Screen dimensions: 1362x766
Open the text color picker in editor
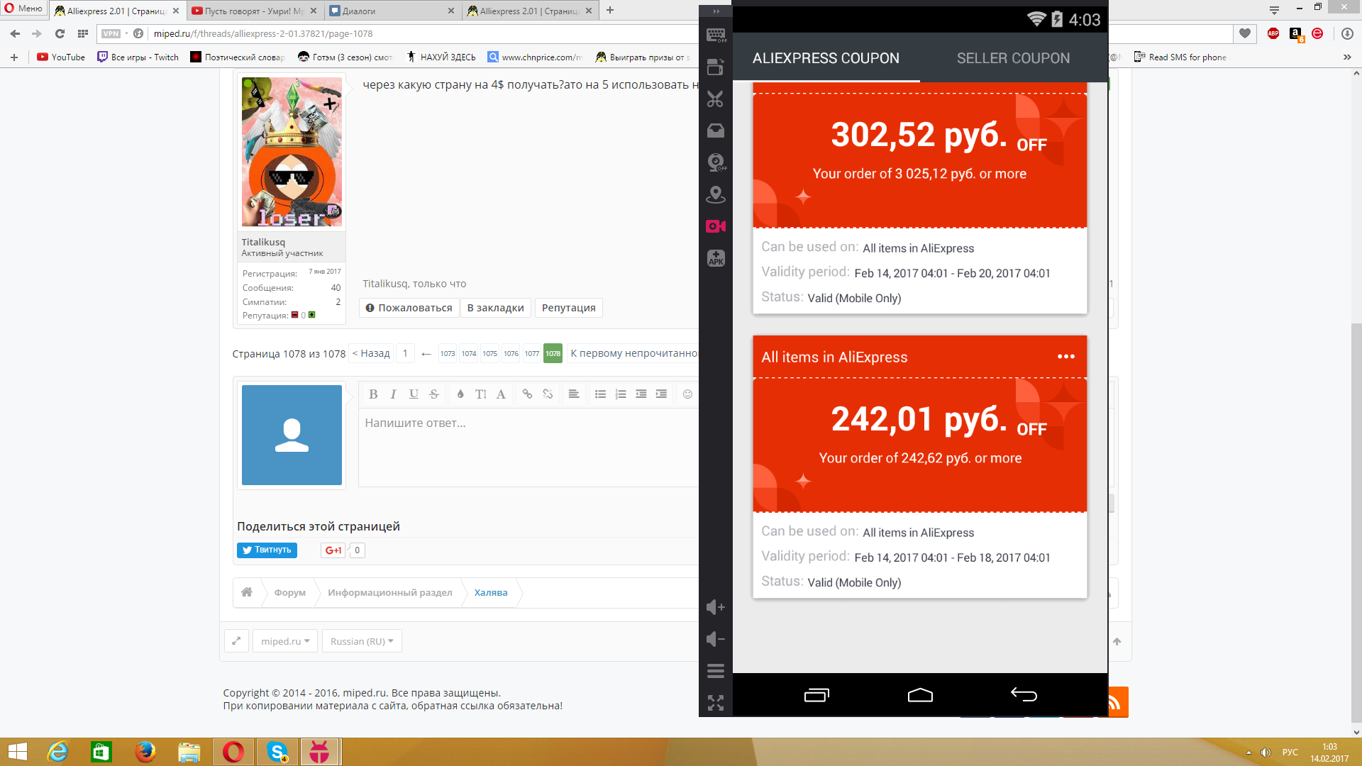(x=460, y=394)
